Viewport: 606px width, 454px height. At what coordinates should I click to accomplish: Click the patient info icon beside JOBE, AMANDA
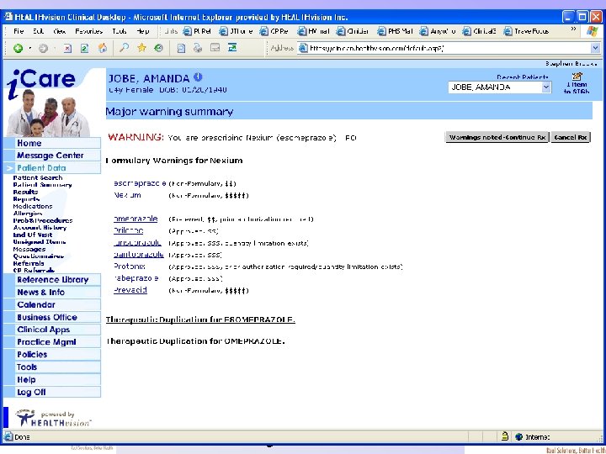[x=198, y=77]
